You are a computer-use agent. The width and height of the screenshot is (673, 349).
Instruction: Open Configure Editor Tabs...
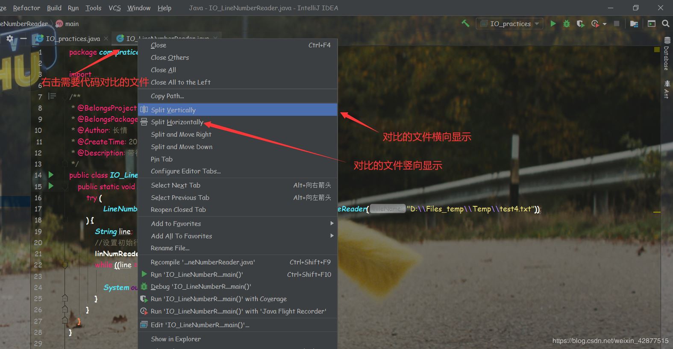(x=238, y=171)
